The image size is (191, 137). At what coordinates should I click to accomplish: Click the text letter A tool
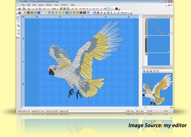(x=115, y=13)
